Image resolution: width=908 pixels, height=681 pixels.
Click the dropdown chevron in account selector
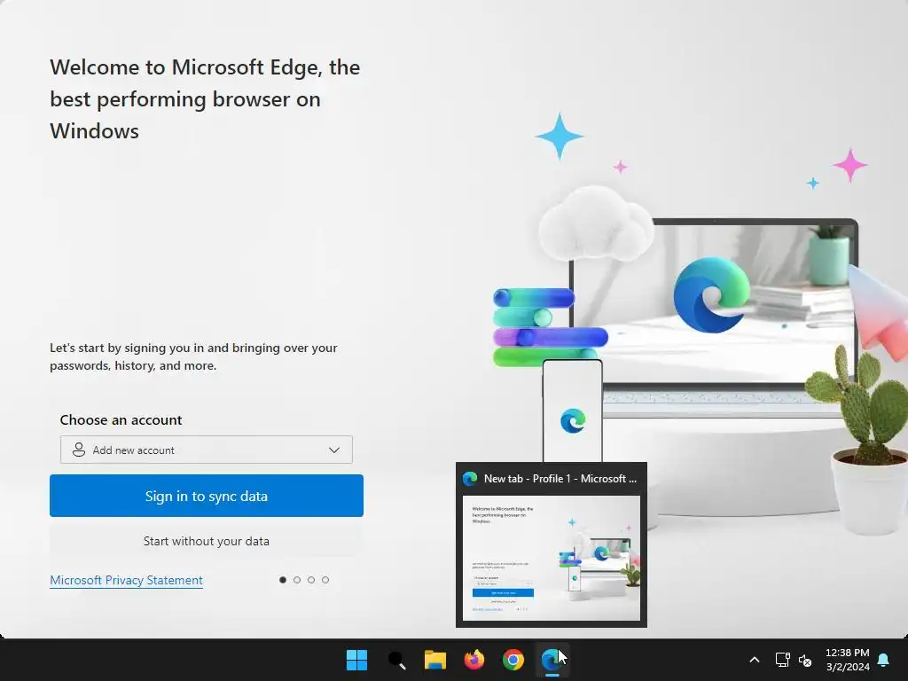pos(334,450)
